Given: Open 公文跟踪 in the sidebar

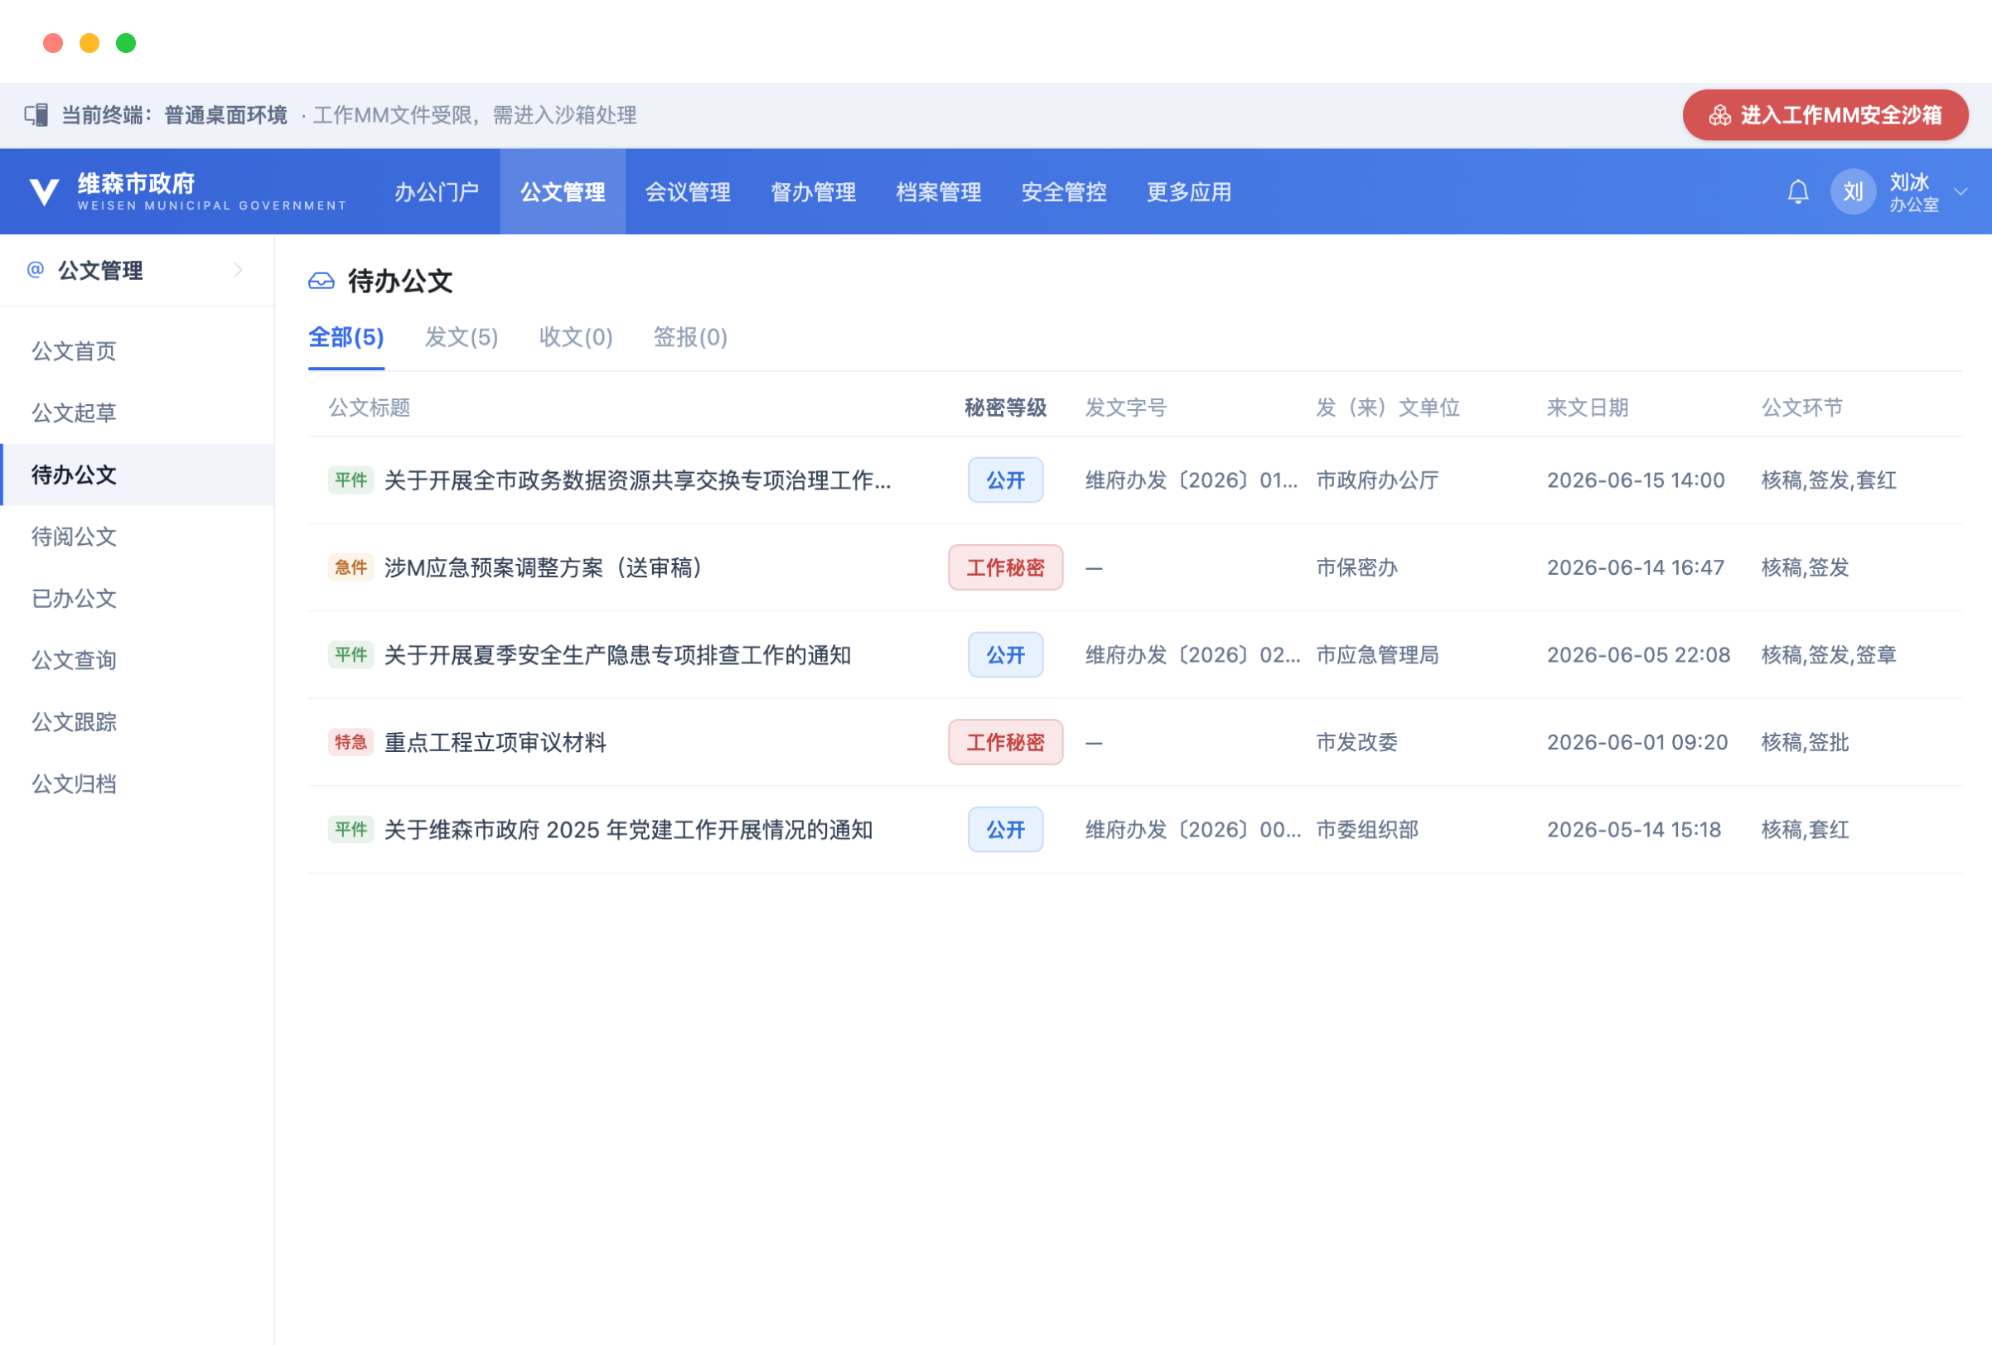Looking at the screenshot, I should pyautogui.click(x=138, y=722).
